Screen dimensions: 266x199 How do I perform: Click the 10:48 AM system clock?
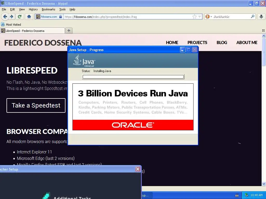256,195
